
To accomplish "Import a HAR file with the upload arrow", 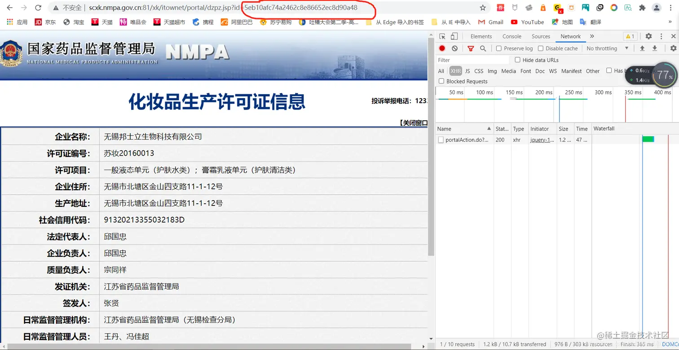I will (642, 48).
